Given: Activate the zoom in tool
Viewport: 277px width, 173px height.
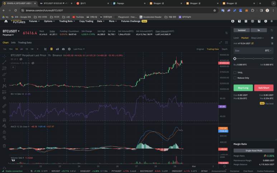Looking at the screenshot, I should (x=4, y=112).
